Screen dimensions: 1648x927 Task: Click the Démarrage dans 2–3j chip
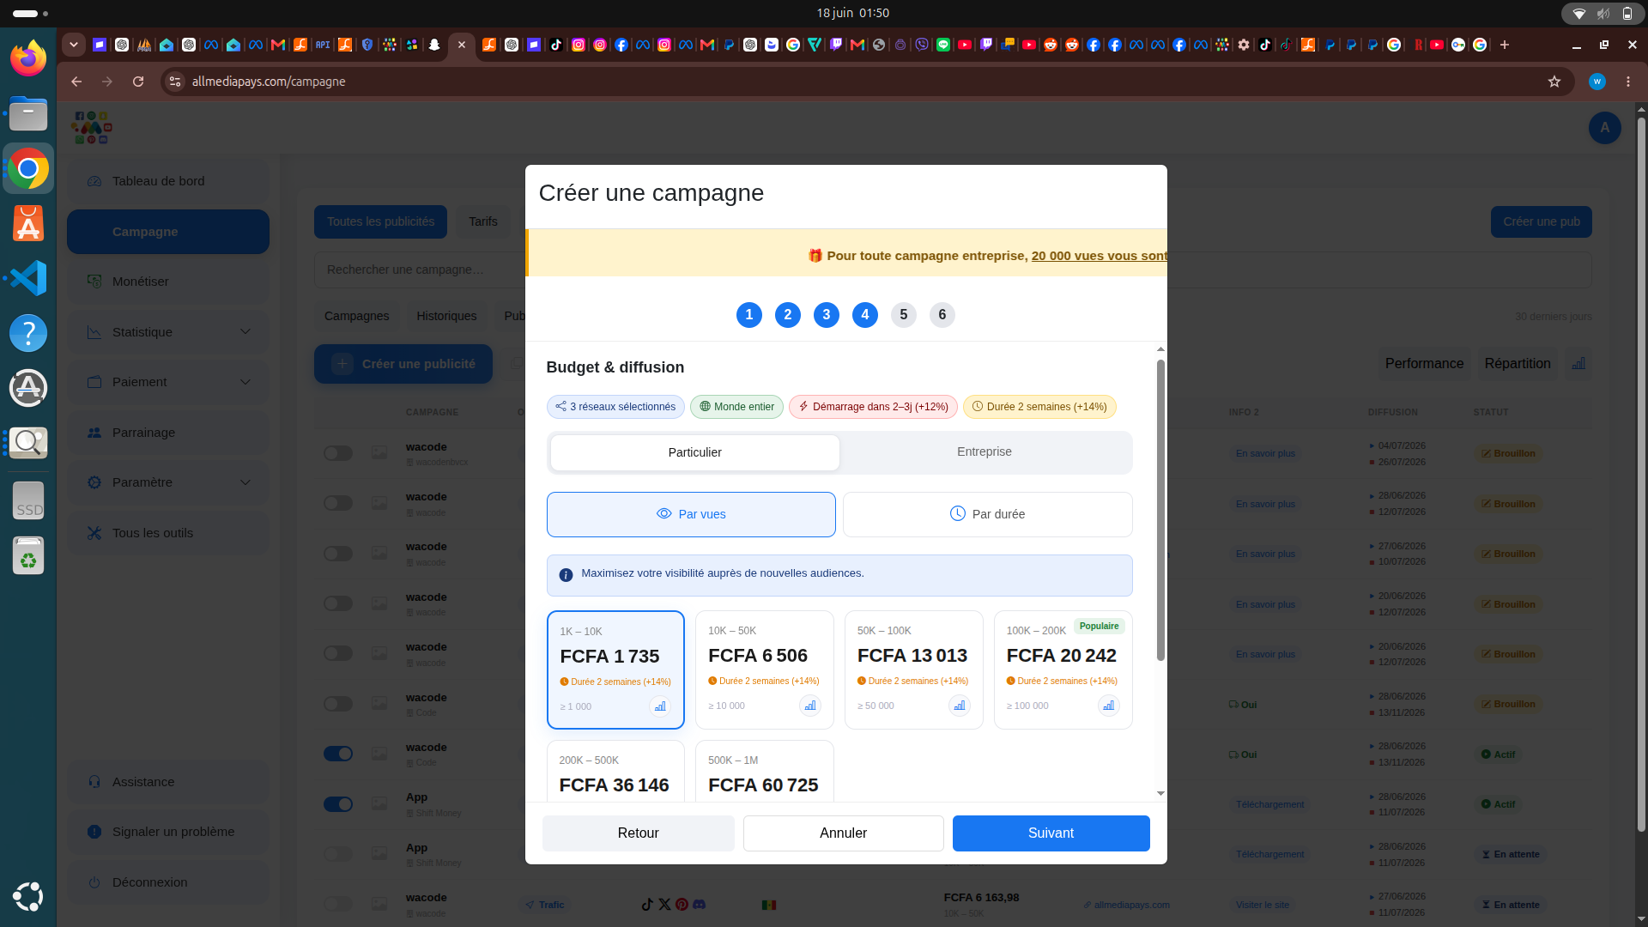(x=873, y=407)
